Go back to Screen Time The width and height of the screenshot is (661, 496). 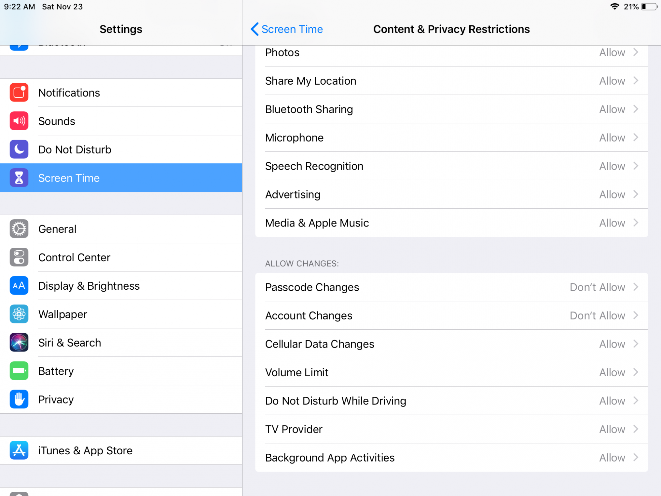287,29
